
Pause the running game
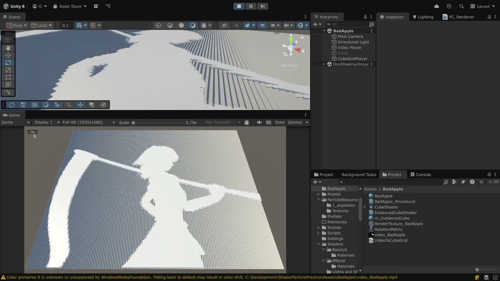click(251, 6)
